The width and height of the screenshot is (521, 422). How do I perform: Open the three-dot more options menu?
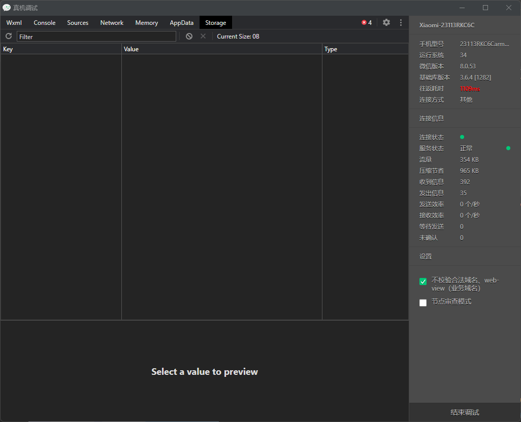tap(401, 22)
